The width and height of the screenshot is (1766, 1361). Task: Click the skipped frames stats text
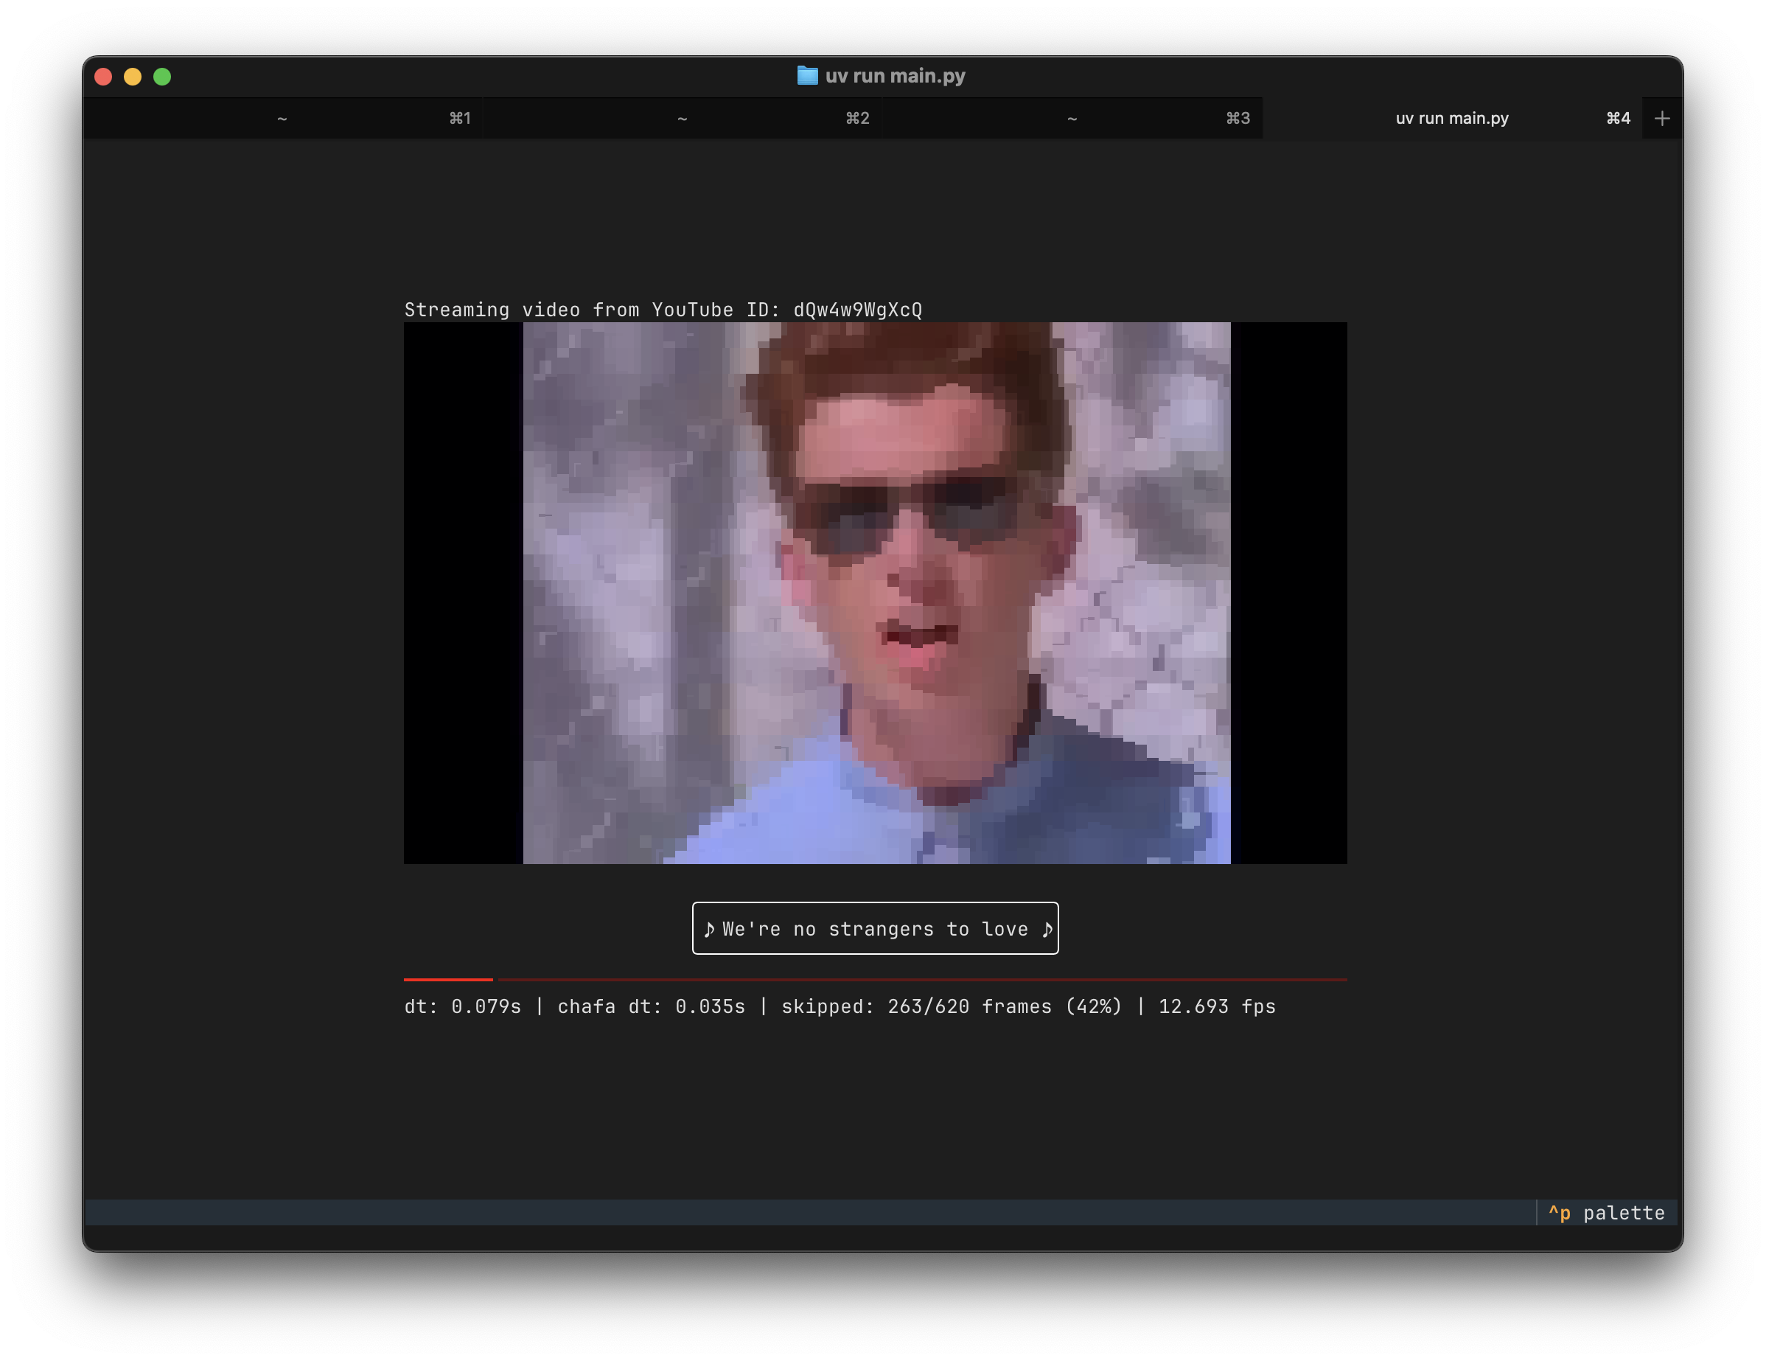(951, 1007)
